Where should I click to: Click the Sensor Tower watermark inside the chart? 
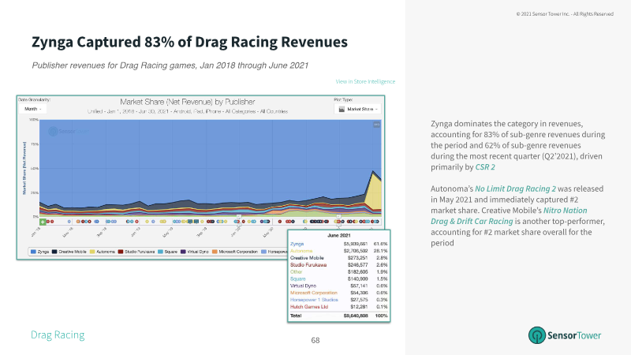(69, 131)
